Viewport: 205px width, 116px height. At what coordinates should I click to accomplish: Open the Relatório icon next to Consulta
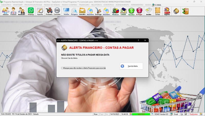[x=90, y=11]
